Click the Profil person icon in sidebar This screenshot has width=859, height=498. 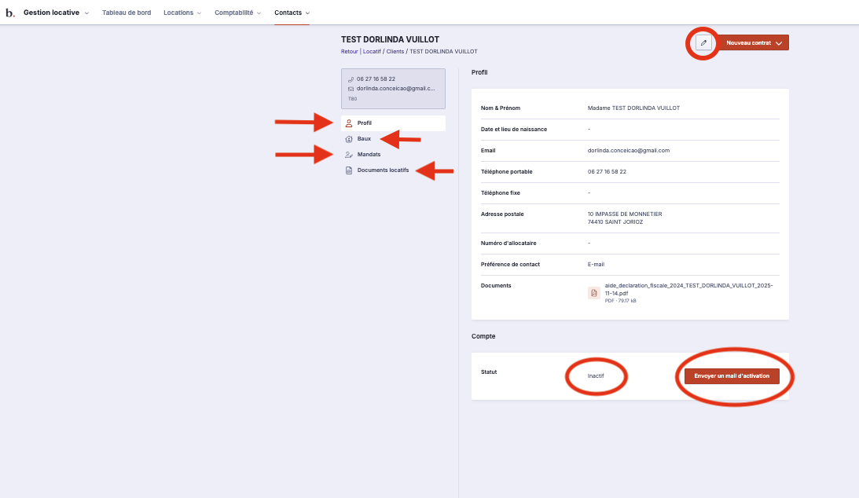click(349, 123)
